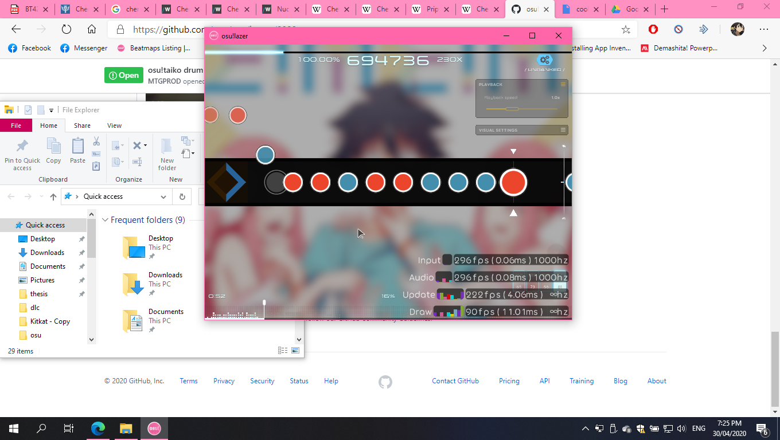
Task: Click the red AdBlock extension icon
Action: coord(653,29)
